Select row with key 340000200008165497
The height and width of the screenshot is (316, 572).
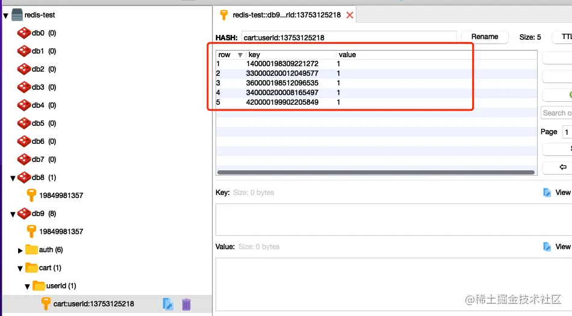point(376,93)
